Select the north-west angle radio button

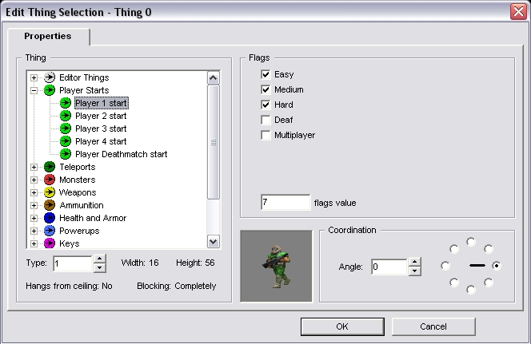(454, 249)
